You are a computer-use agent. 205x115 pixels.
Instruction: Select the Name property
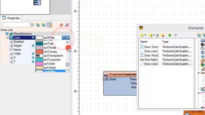click(17, 50)
